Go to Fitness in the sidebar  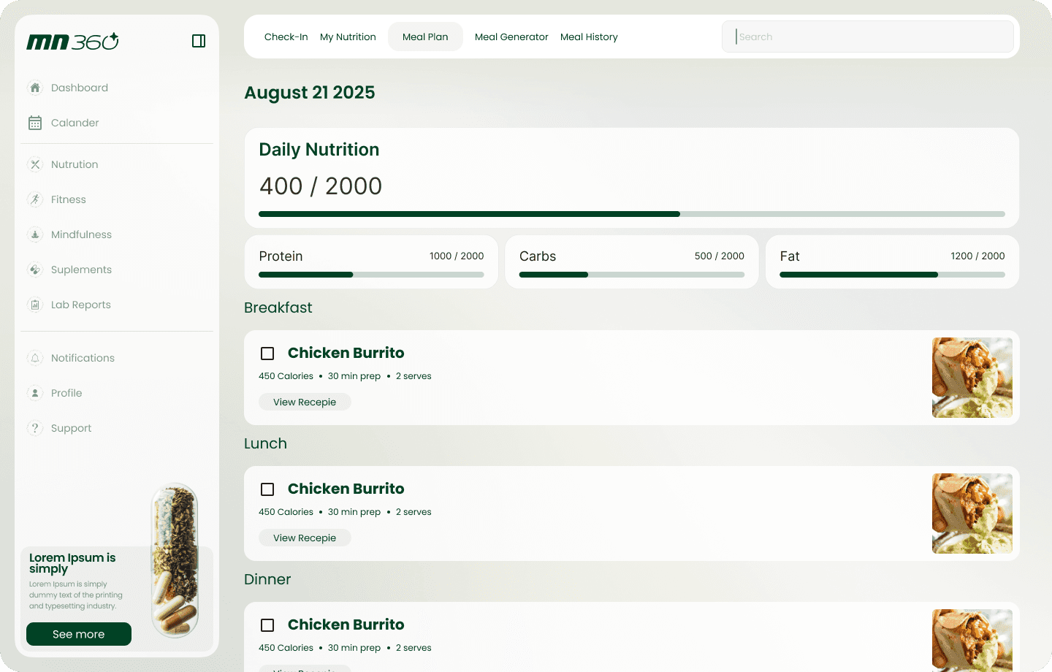pyautogui.click(x=69, y=199)
